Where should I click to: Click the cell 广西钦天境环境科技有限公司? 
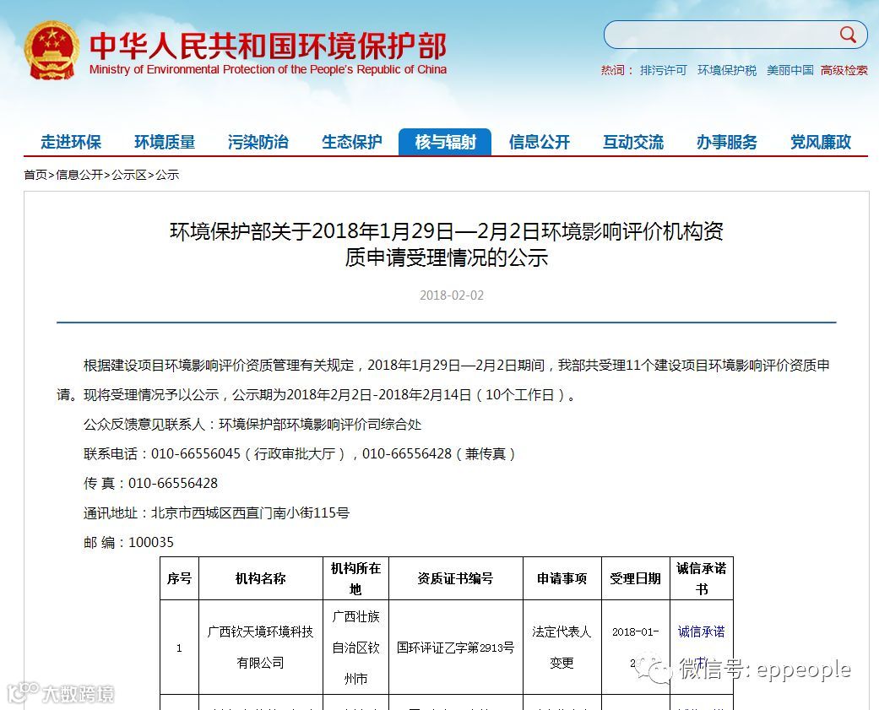point(260,648)
